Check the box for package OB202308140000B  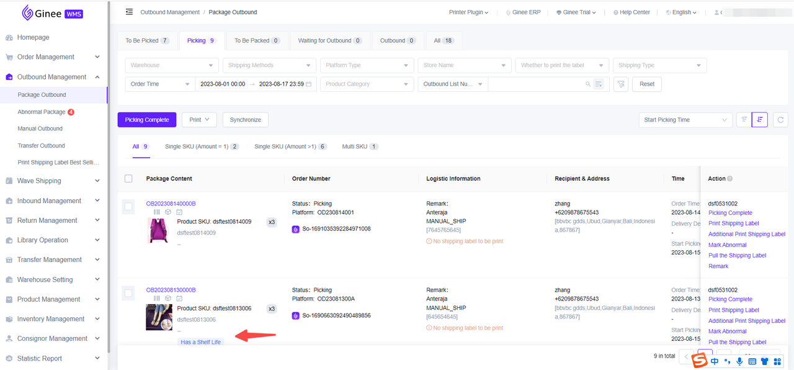point(128,206)
